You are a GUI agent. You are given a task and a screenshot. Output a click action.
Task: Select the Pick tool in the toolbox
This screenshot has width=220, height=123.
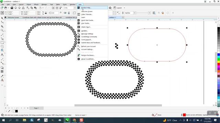click(x=2, y=18)
